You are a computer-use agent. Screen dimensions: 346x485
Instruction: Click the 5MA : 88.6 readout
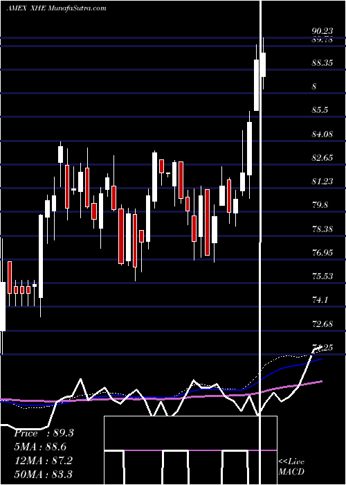40,447
